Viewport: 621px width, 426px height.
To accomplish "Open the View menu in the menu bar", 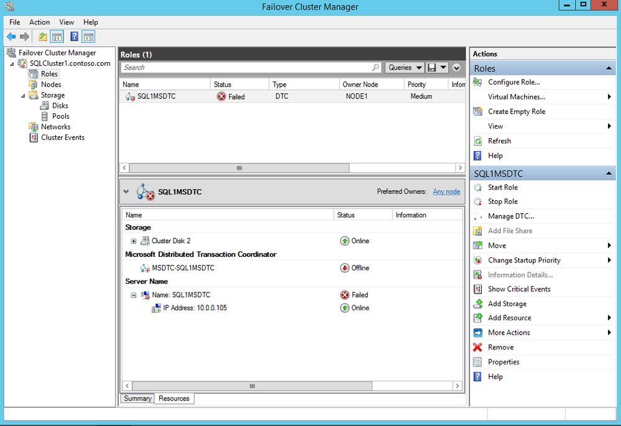I will pyautogui.click(x=67, y=22).
